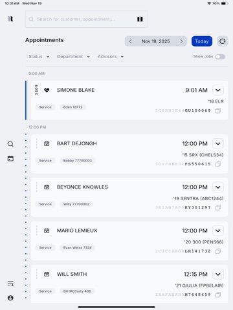Image resolution: width=233 pixels, height=310 pixels.
Task: Click the 9:00 AM time group header
Action: [x=36, y=74]
